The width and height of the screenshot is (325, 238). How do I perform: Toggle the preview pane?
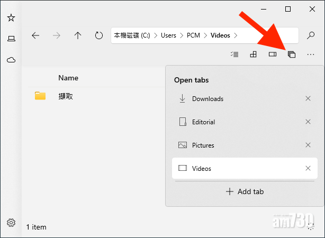click(273, 54)
